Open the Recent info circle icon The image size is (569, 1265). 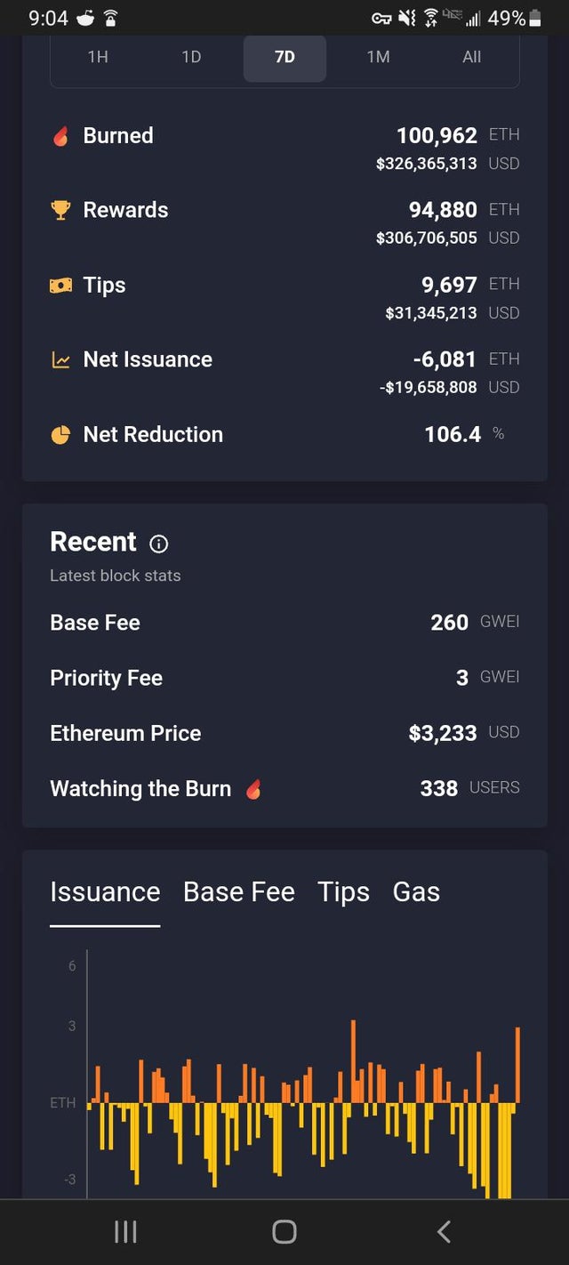tap(159, 544)
